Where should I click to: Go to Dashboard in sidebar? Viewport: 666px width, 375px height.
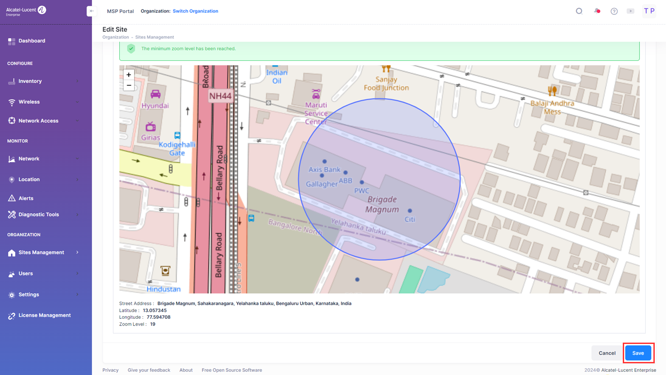pos(32,41)
